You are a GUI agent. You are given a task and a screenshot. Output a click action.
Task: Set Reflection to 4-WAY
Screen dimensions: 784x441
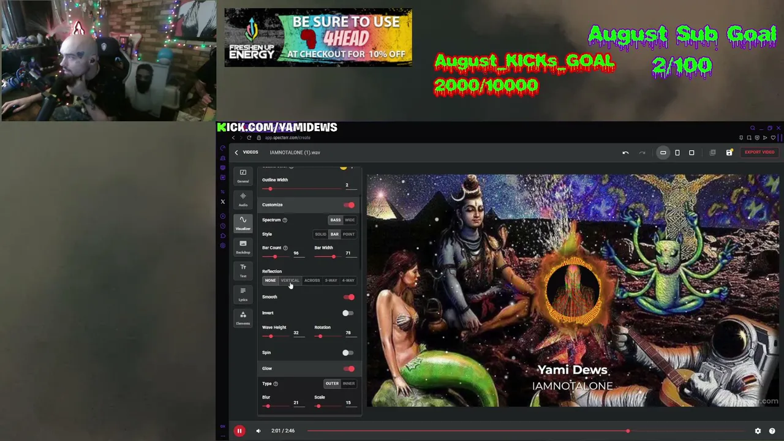point(348,281)
